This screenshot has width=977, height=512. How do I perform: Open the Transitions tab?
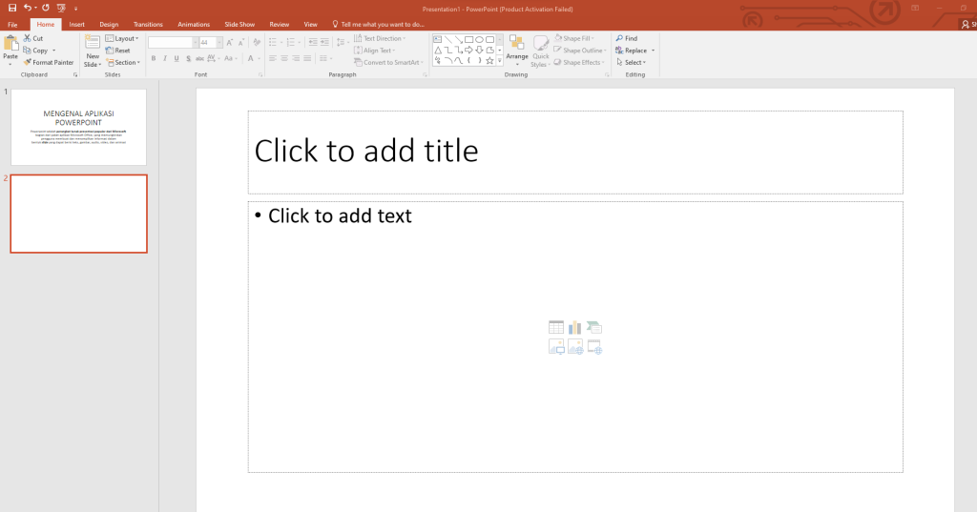148,24
